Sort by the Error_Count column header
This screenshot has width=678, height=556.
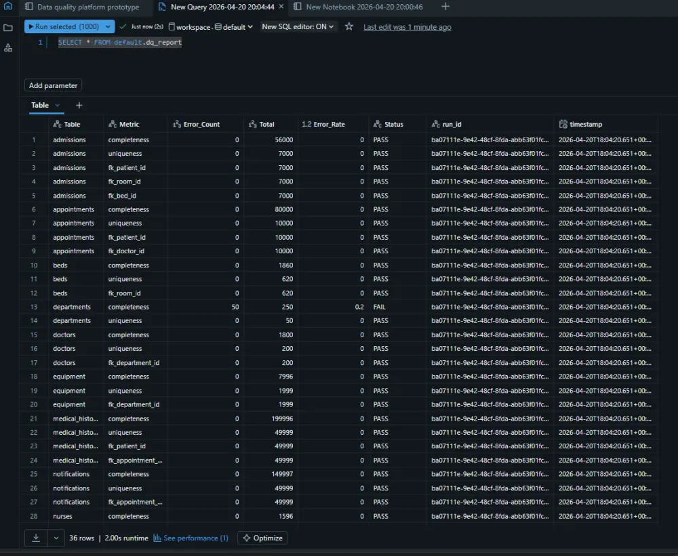[x=205, y=125]
